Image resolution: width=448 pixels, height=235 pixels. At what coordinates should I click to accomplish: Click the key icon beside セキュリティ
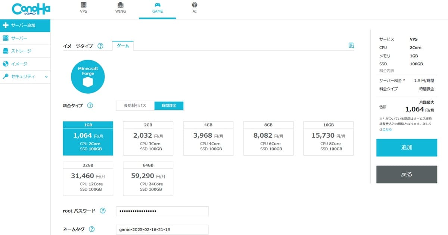tap(5, 76)
